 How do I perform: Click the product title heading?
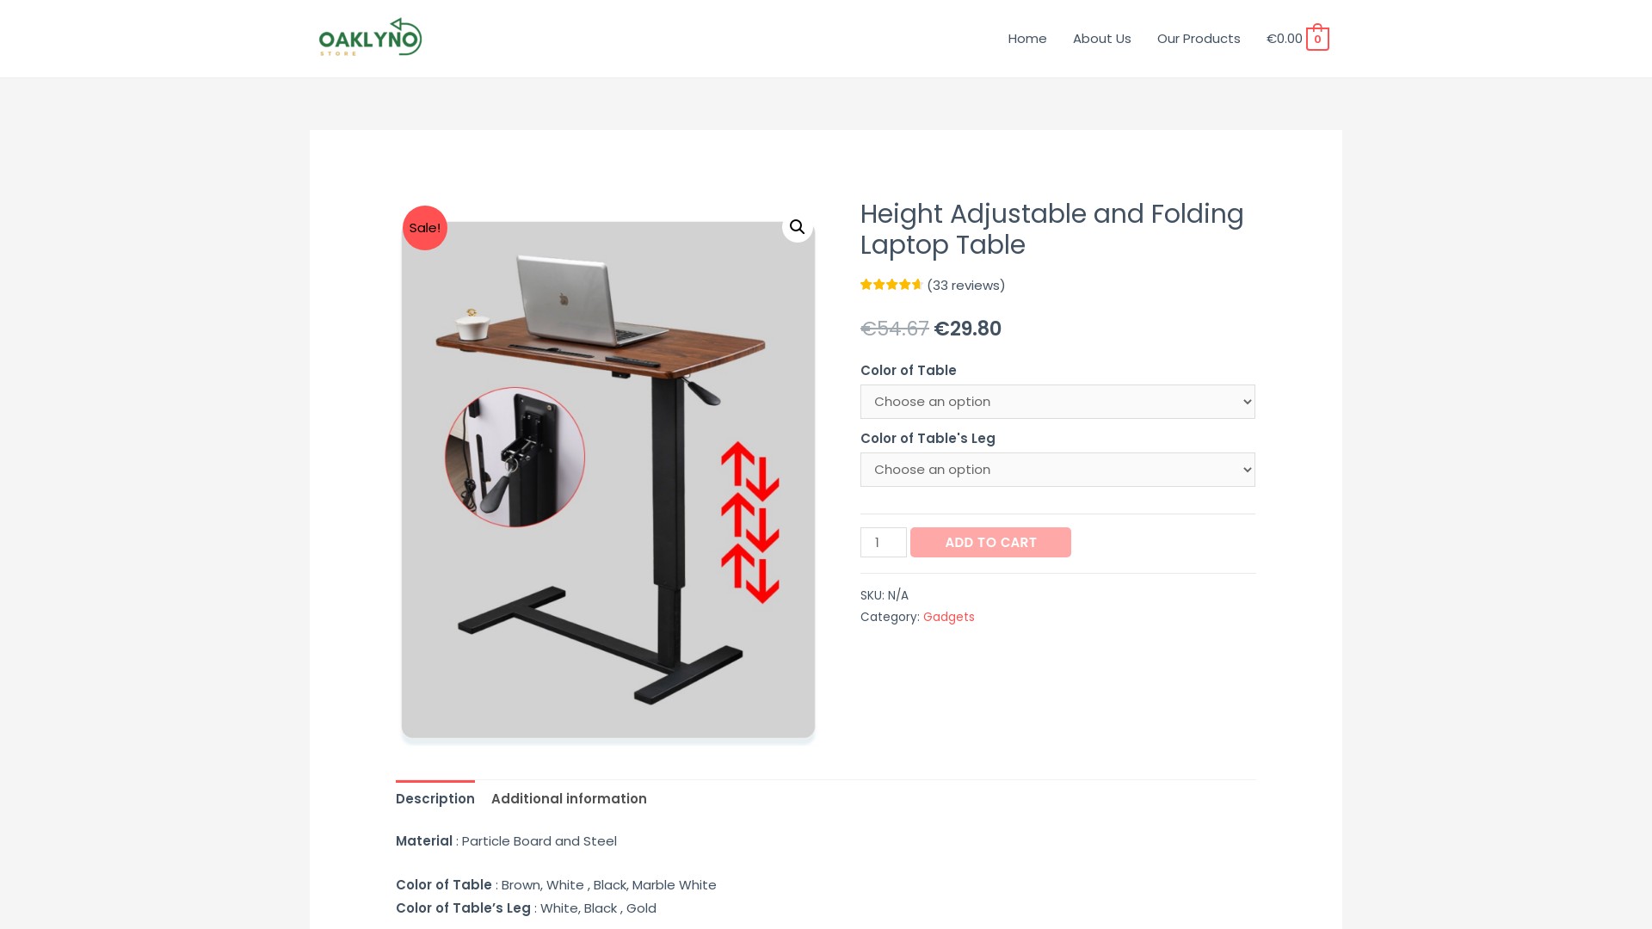tap(1052, 229)
